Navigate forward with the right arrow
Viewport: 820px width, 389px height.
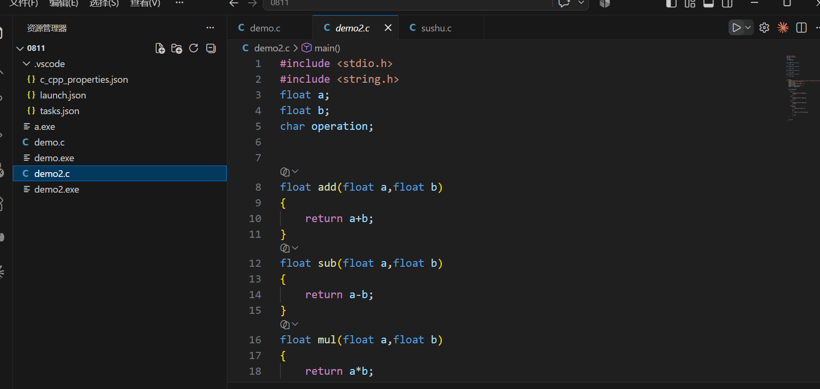coord(252,3)
